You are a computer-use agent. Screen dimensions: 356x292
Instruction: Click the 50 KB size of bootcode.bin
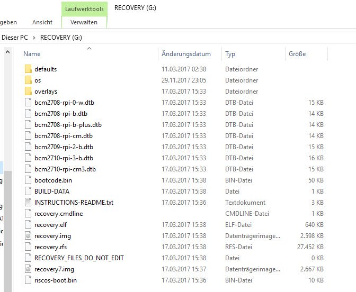pyautogui.click(x=316, y=180)
